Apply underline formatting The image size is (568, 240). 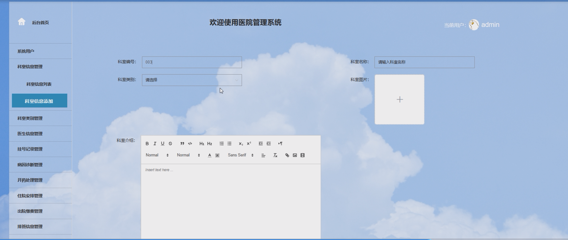tap(163, 144)
